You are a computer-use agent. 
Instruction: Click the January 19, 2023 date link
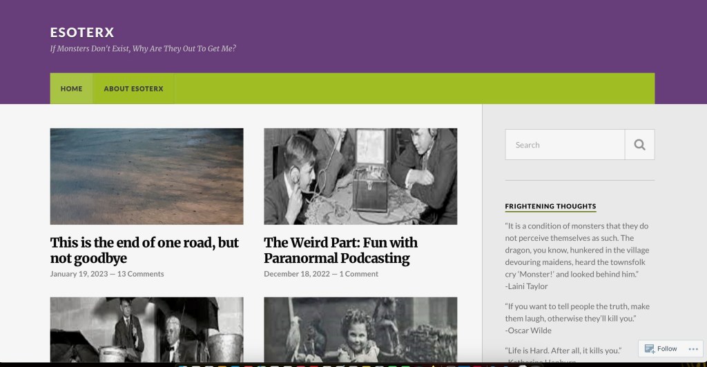point(79,274)
